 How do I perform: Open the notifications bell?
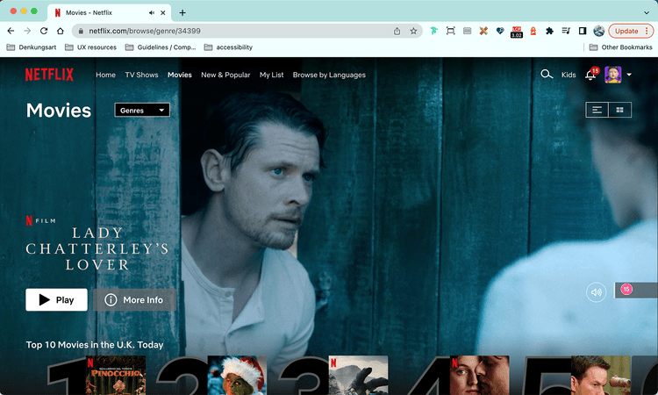(590, 75)
